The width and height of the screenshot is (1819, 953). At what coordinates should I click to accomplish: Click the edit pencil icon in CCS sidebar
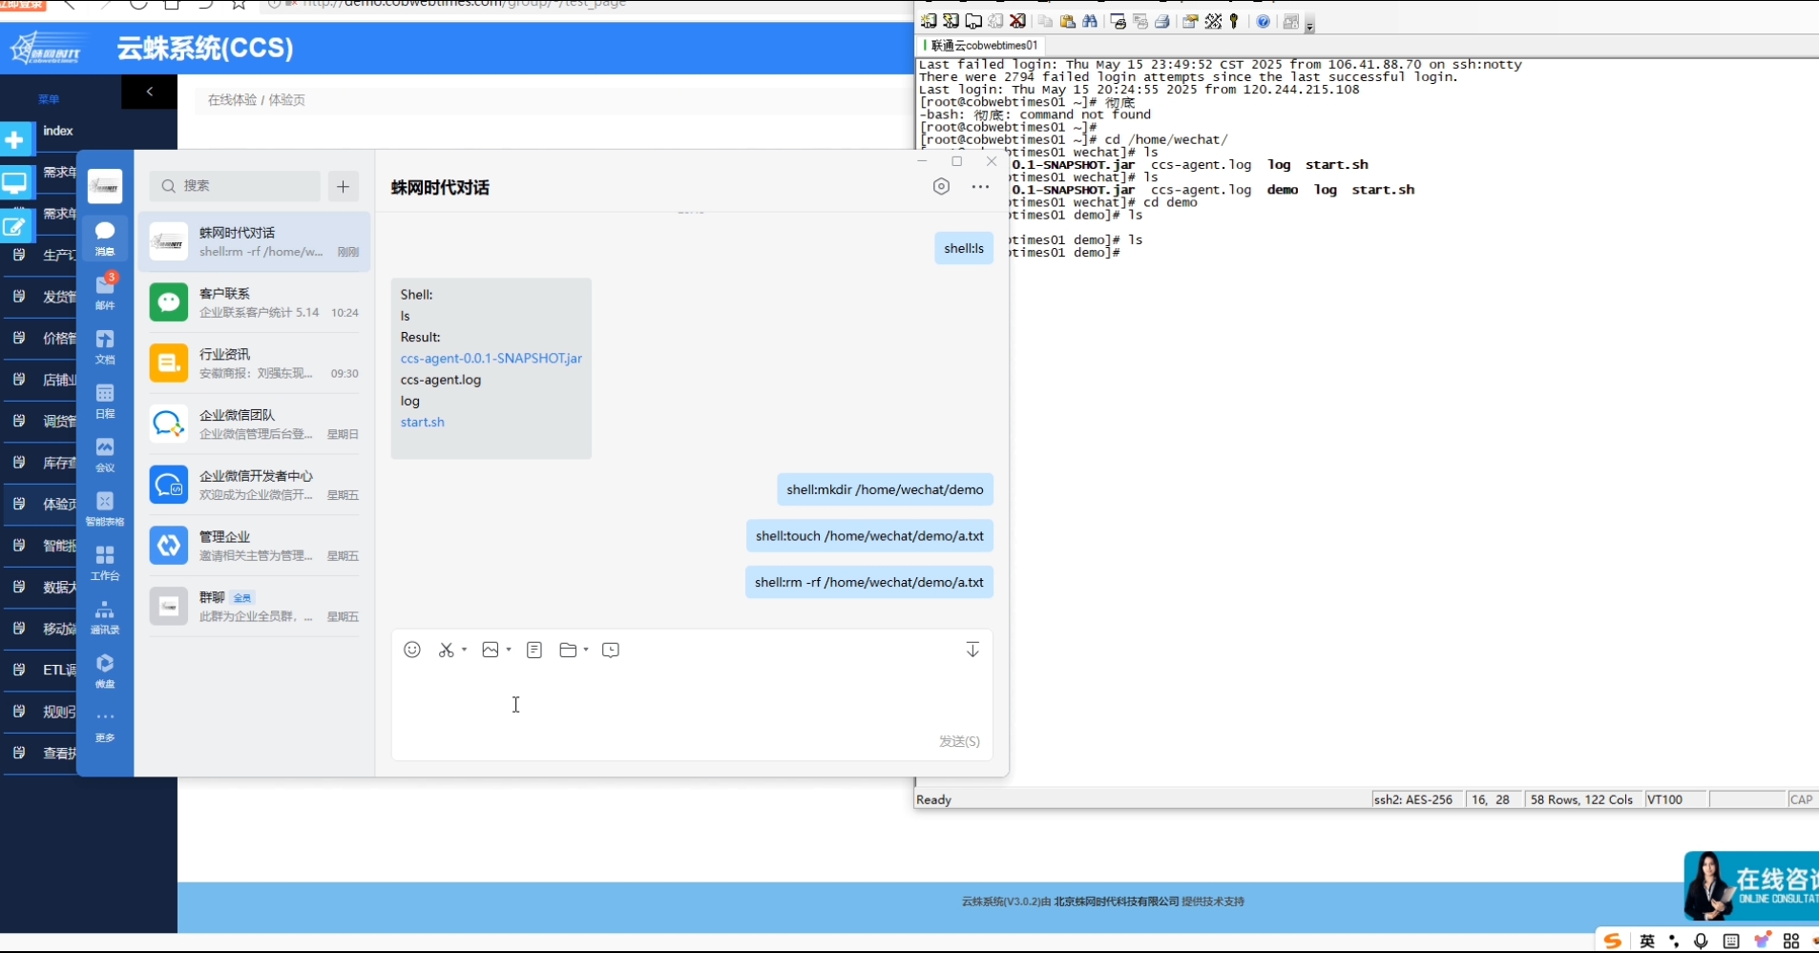(x=14, y=226)
